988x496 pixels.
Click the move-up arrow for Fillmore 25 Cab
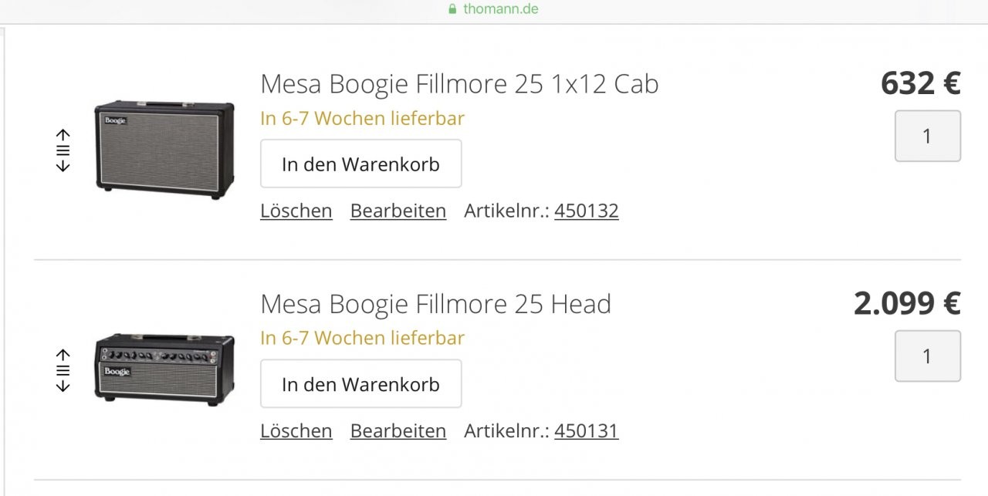[x=63, y=135]
